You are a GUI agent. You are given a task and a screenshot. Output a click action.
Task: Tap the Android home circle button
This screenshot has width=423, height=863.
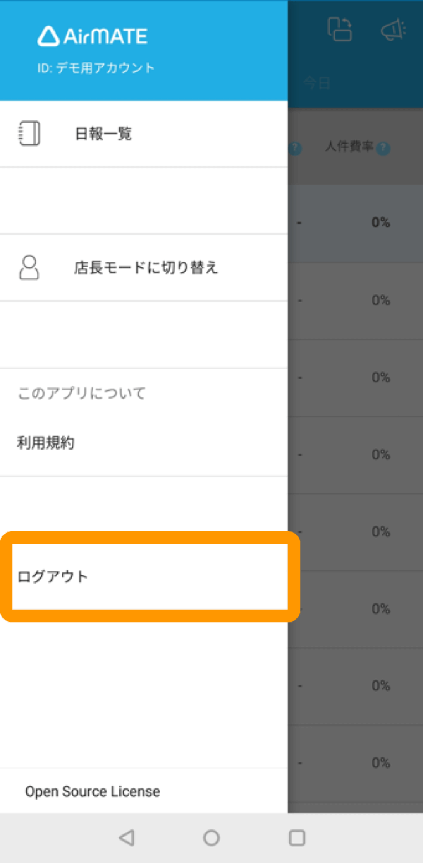point(211,838)
